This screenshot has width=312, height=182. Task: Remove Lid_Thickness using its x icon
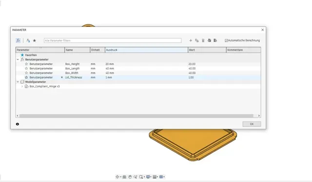pyautogui.click(x=62, y=77)
